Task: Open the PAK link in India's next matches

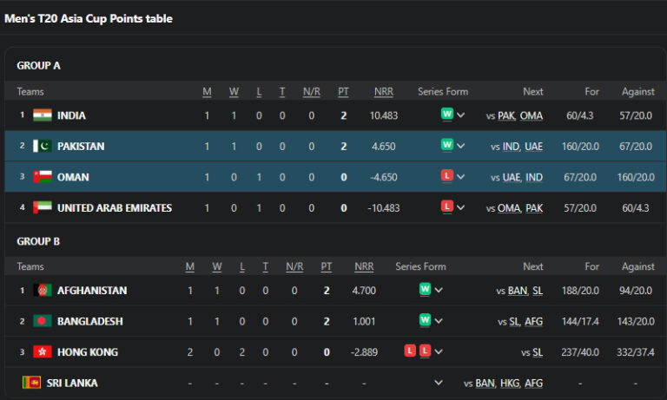Action: coord(507,115)
